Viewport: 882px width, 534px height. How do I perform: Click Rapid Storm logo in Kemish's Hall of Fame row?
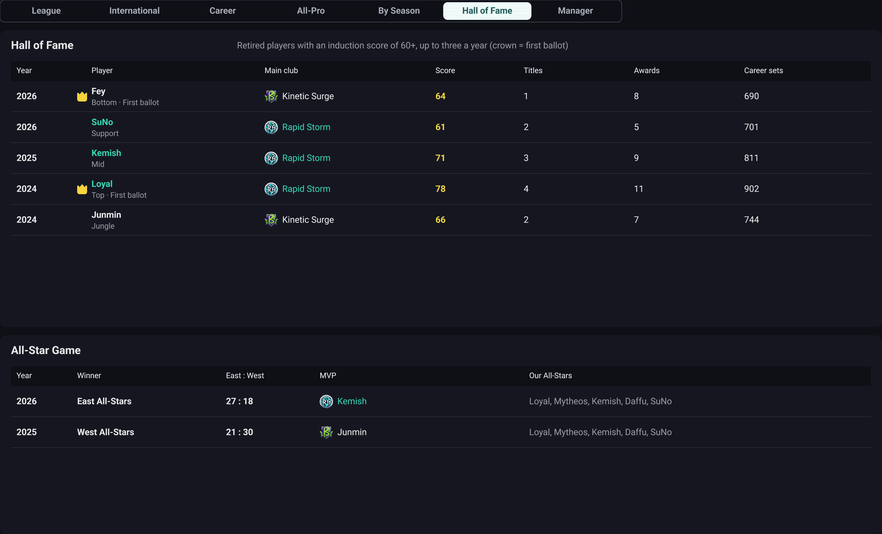[x=271, y=158]
